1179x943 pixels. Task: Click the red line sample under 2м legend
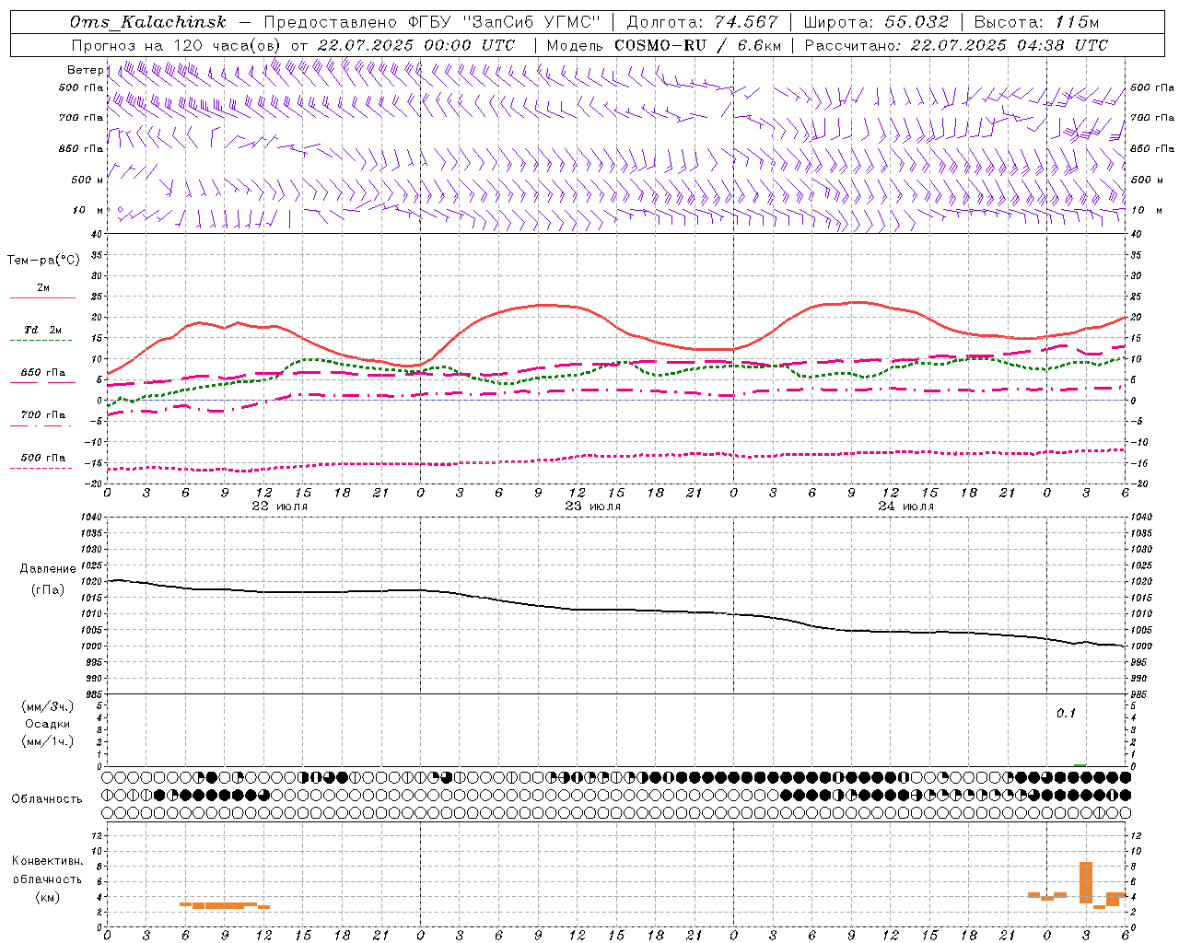(42, 298)
